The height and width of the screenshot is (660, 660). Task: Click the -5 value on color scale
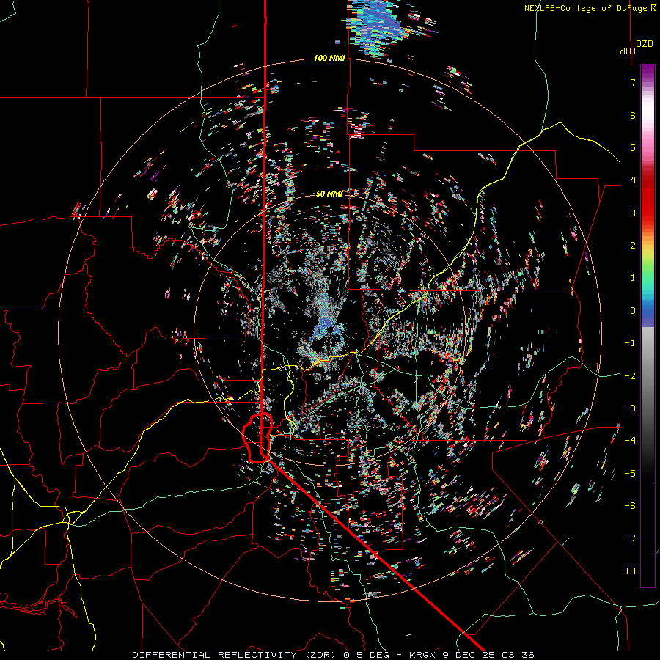[630, 474]
